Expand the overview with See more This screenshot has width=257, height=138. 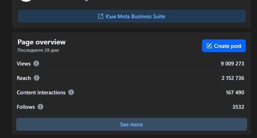pyautogui.click(x=131, y=124)
